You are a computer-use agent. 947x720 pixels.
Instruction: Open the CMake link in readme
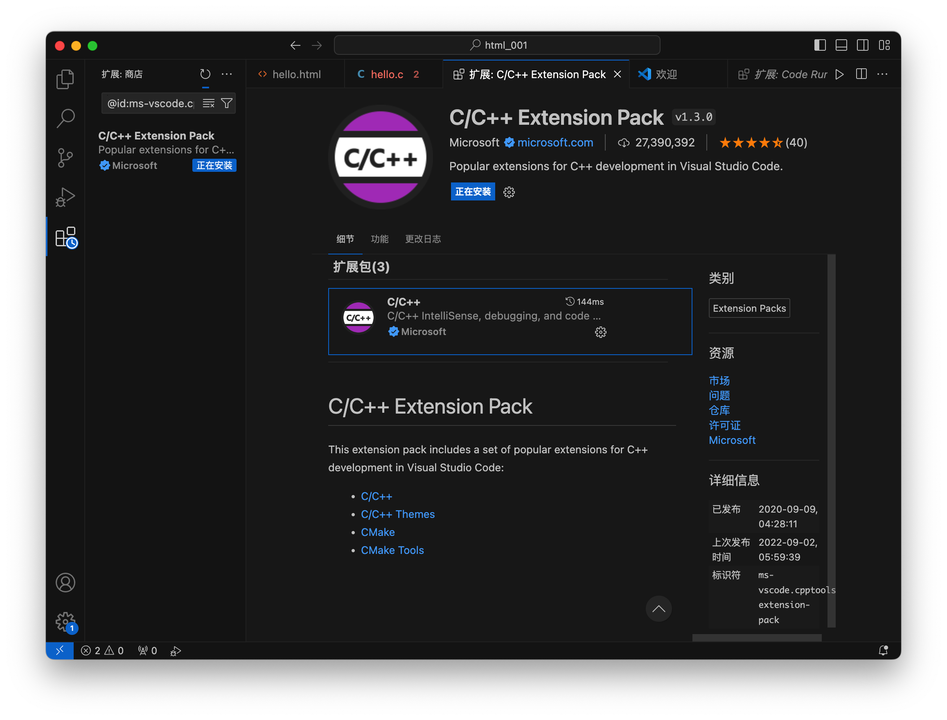pyautogui.click(x=377, y=532)
